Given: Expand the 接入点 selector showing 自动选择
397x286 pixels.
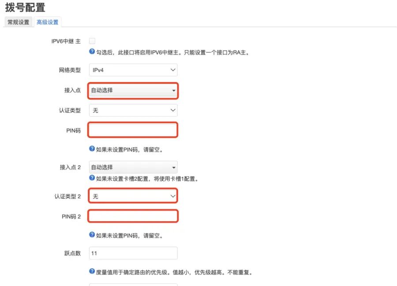Looking at the screenshot, I should [133, 91].
